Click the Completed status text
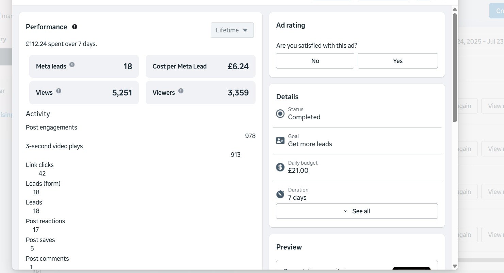504x273 pixels. pos(304,117)
